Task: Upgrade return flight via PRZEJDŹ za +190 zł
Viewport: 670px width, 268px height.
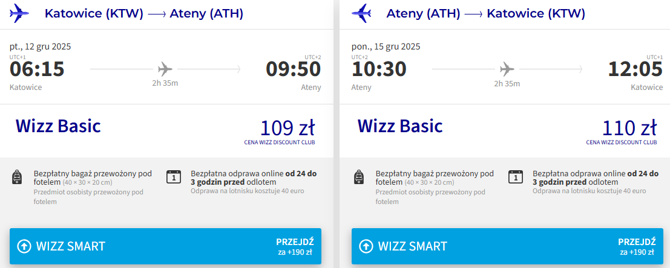Action: 637,246
